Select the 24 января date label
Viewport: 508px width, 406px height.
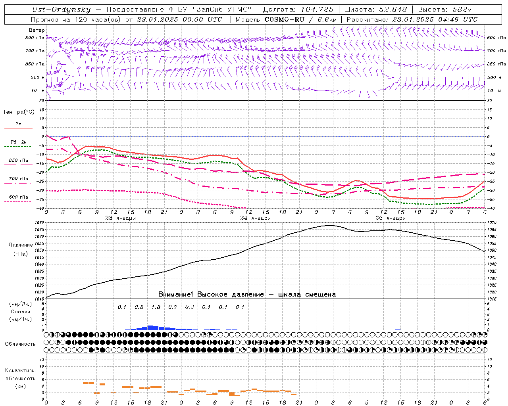(x=255, y=218)
